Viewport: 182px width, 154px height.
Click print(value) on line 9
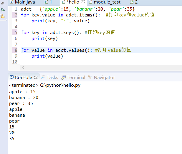pyautogui.click(x=47, y=56)
